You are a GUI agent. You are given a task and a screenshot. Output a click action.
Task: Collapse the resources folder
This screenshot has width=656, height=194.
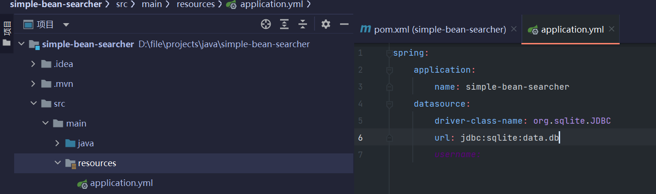(x=57, y=163)
